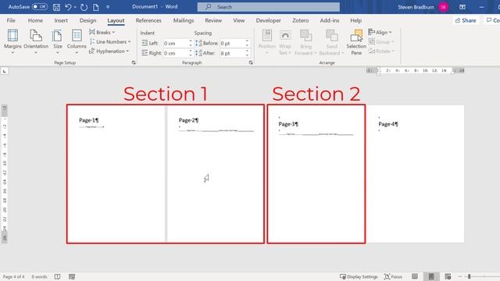Image resolution: width=500 pixels, height=281 pixels.
Task: Click the tab selector at ruler corner
Action: [x=5, y=71]
